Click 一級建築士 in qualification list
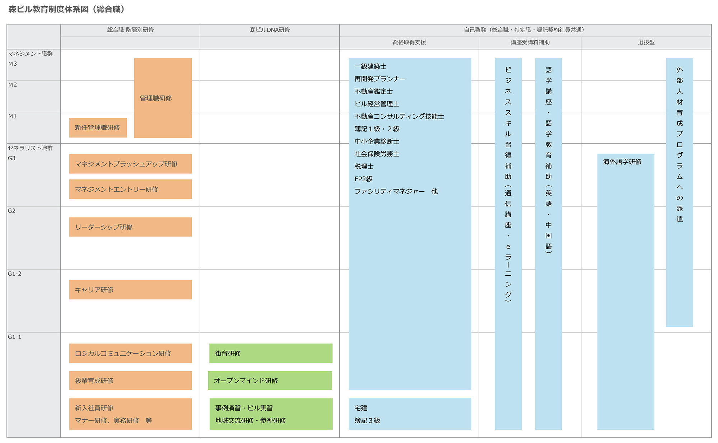This screenshot has width=718, height=443. (x=370, y=66)
